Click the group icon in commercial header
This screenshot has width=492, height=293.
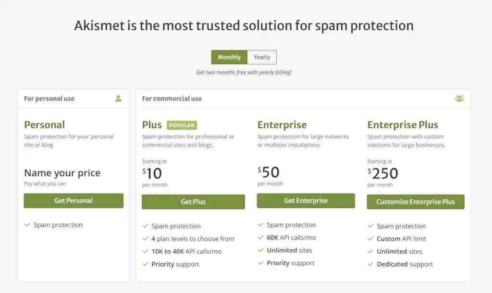(x=459, y=98)
